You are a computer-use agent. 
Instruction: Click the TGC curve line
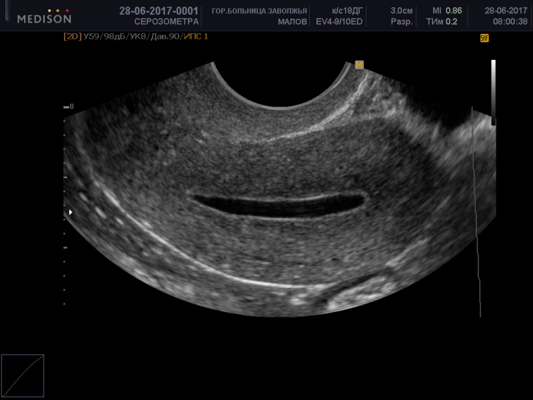[476, 211]
